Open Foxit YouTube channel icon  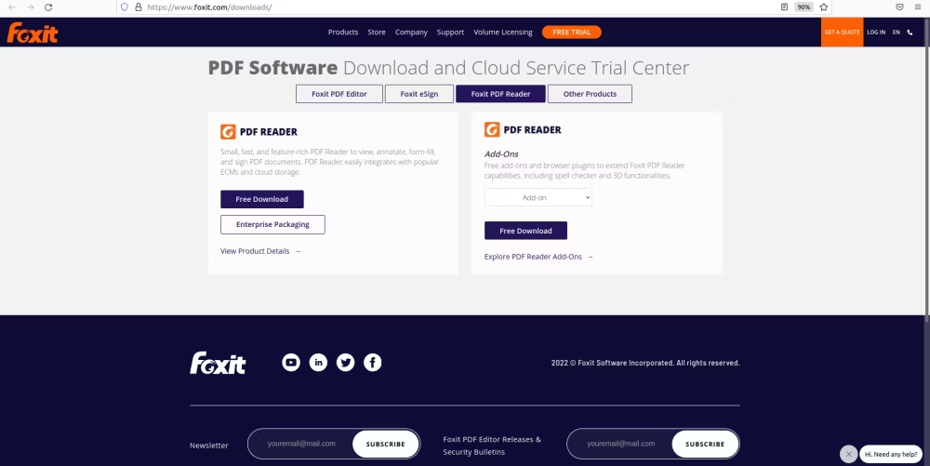[x=290, y=362]
